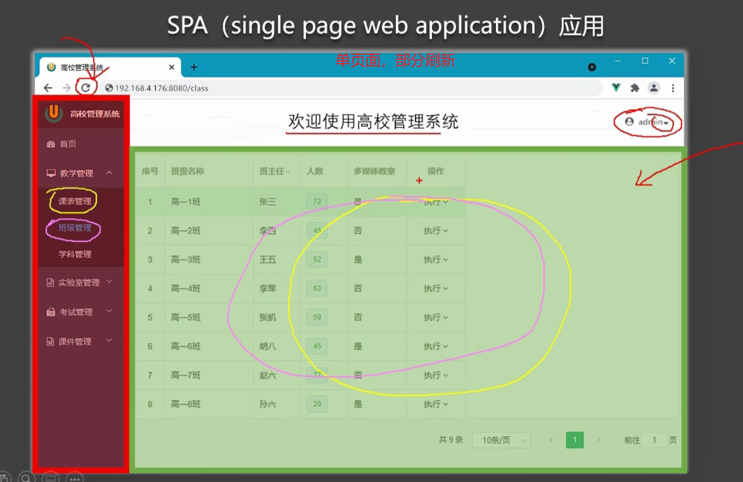Click the address bar showing 192.168.4.176:8080/class
The image size is (743, 482).
click(x=351, y=88)
